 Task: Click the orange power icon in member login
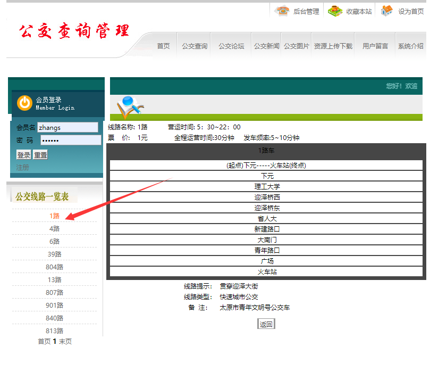[24, 103]
